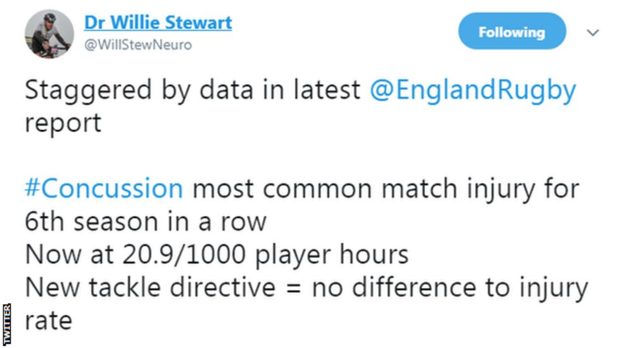Open the @EnglandRugby mention
The width and height of the screenshot is (618, 348).
click(472, 90)
